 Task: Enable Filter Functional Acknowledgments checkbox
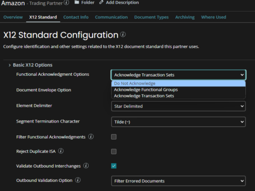[x=114, y=137]
